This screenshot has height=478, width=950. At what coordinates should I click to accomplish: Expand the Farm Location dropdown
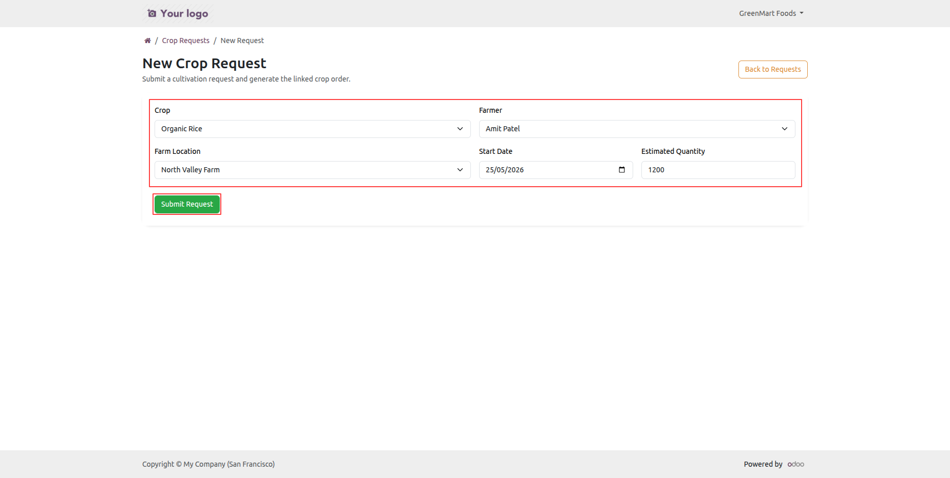(x=312, y=170)
